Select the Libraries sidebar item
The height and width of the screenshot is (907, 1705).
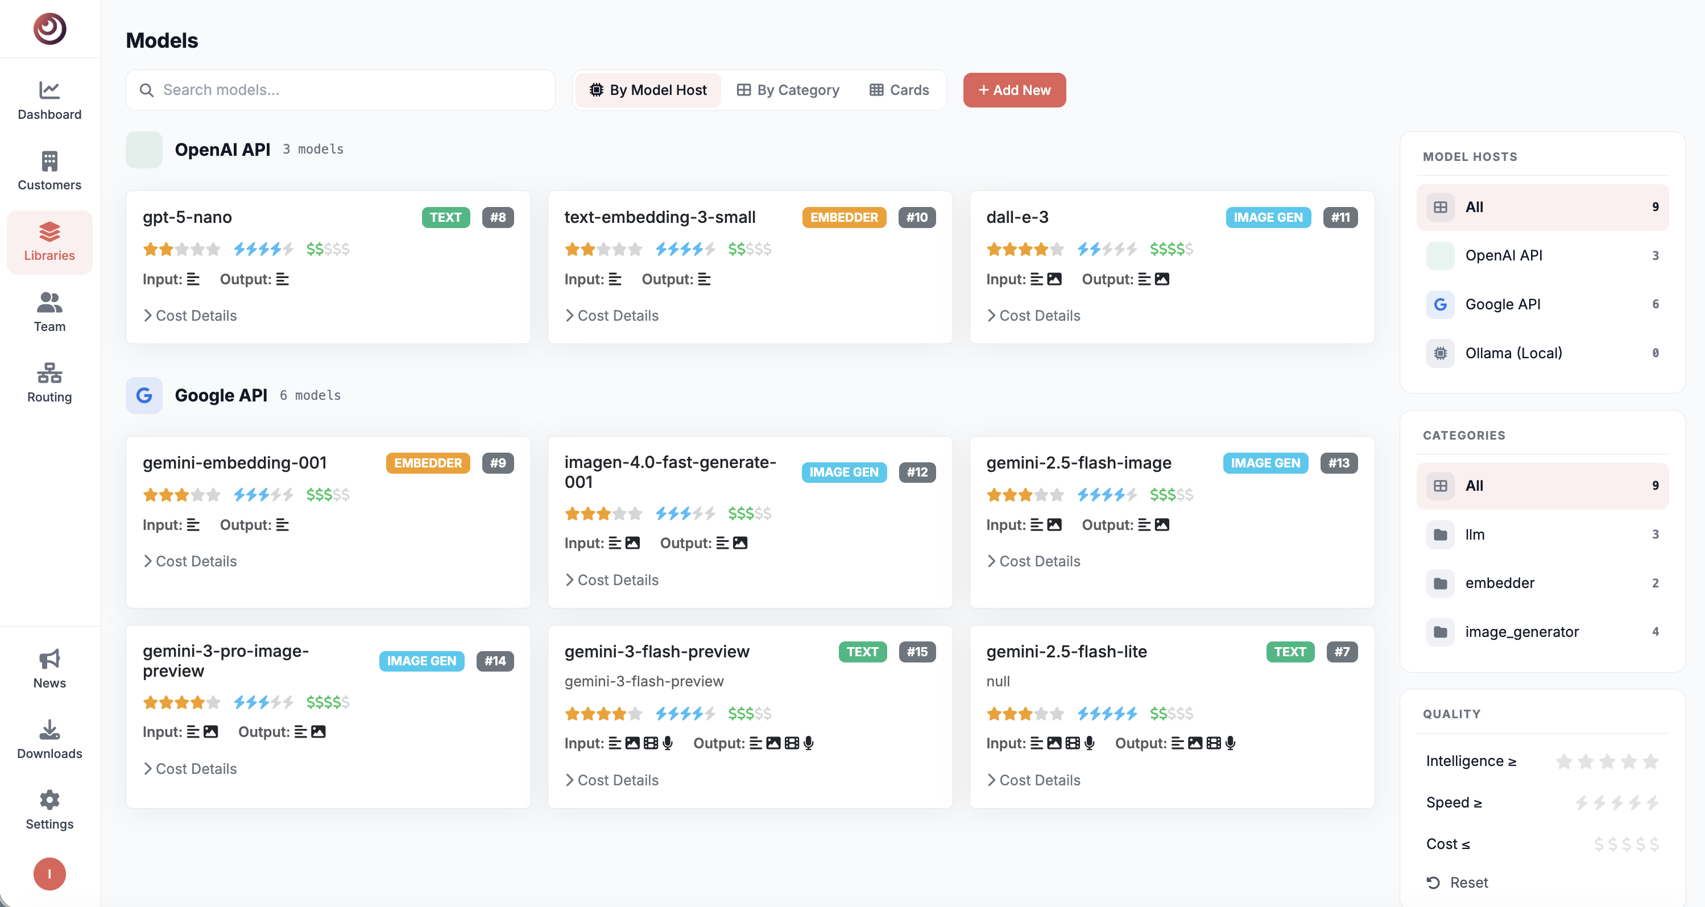[x=49, y=242]
